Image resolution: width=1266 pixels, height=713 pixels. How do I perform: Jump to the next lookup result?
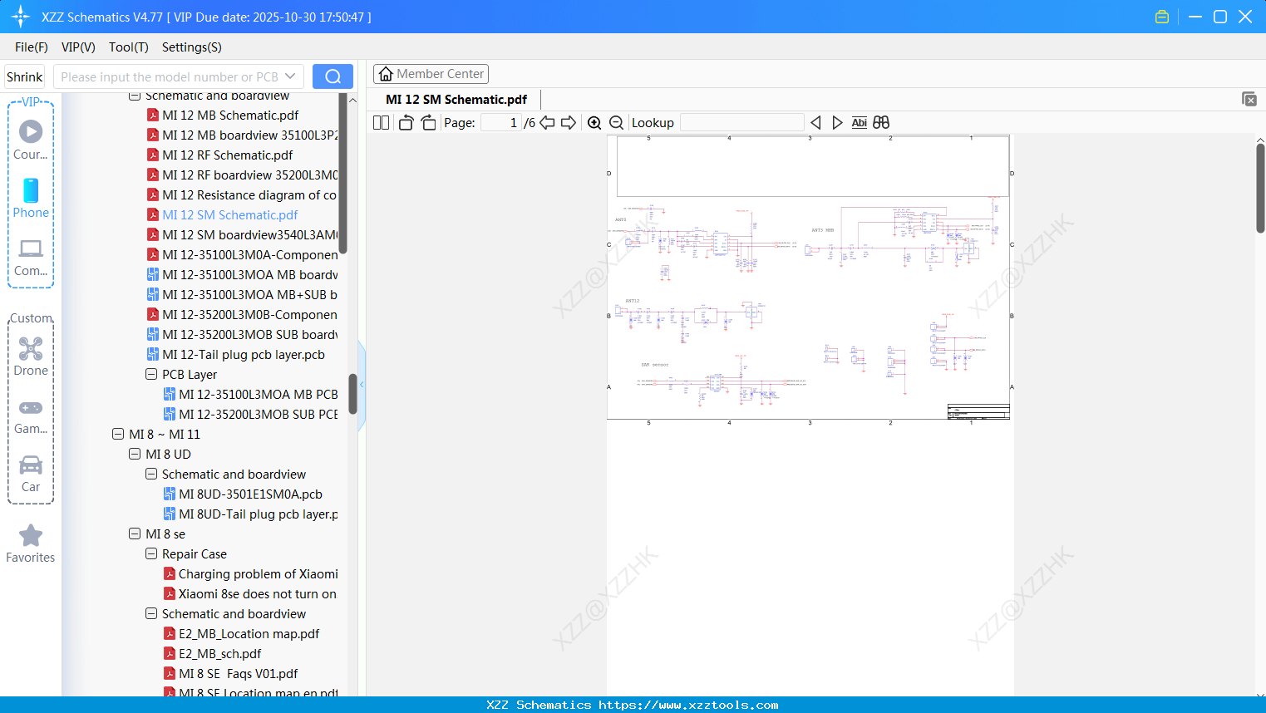click(x=837, y=122)
